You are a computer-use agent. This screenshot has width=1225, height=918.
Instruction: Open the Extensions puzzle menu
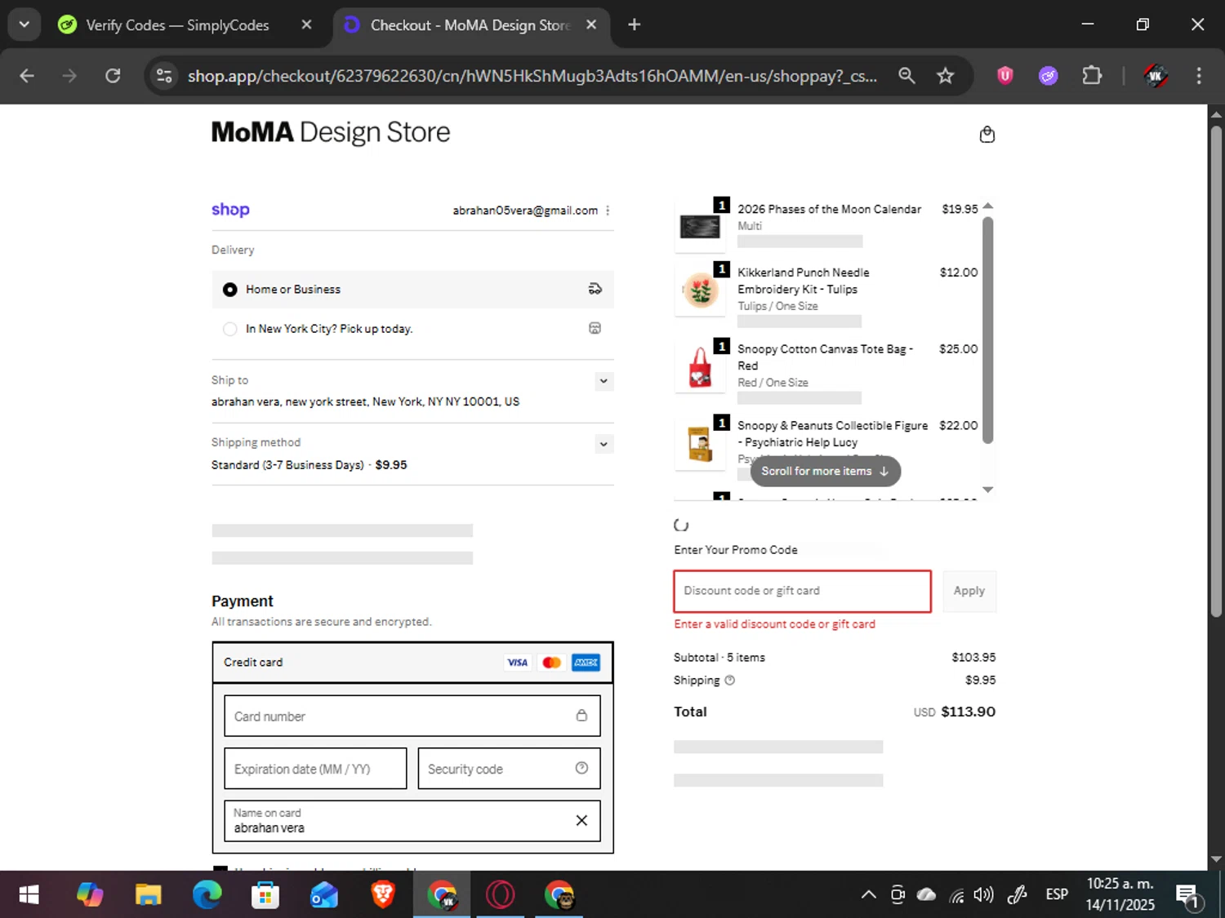pyautogui.click(x=1092, y=76)
